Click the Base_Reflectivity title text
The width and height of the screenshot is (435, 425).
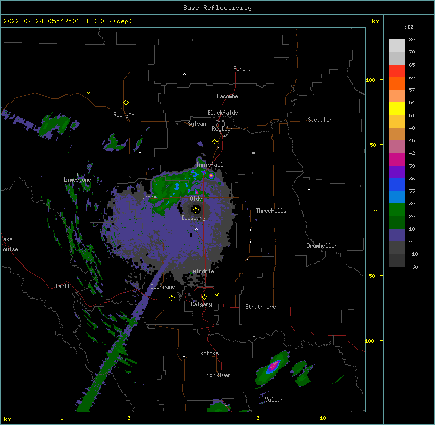[217, 8]
